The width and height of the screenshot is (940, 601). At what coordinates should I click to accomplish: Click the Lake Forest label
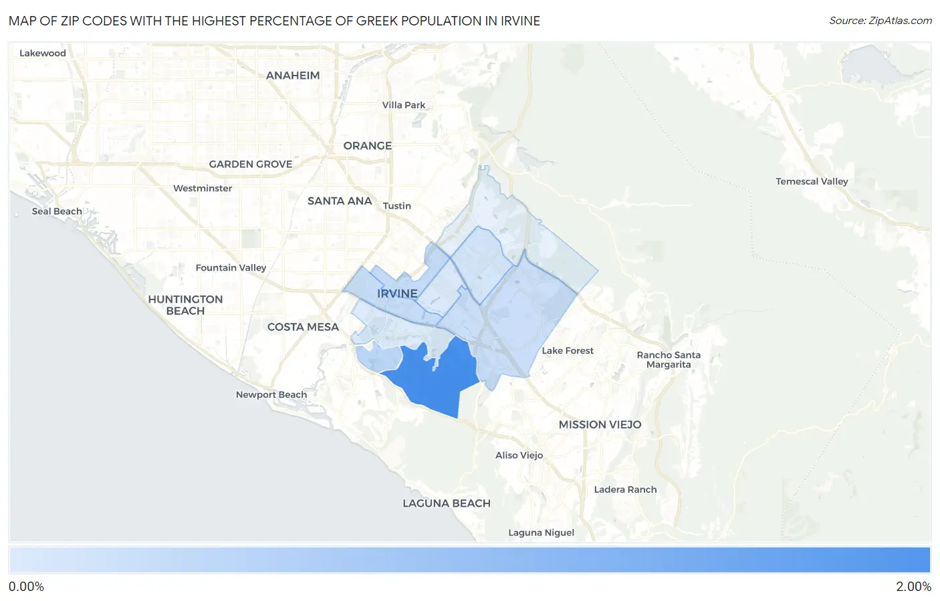coord(568,351)
